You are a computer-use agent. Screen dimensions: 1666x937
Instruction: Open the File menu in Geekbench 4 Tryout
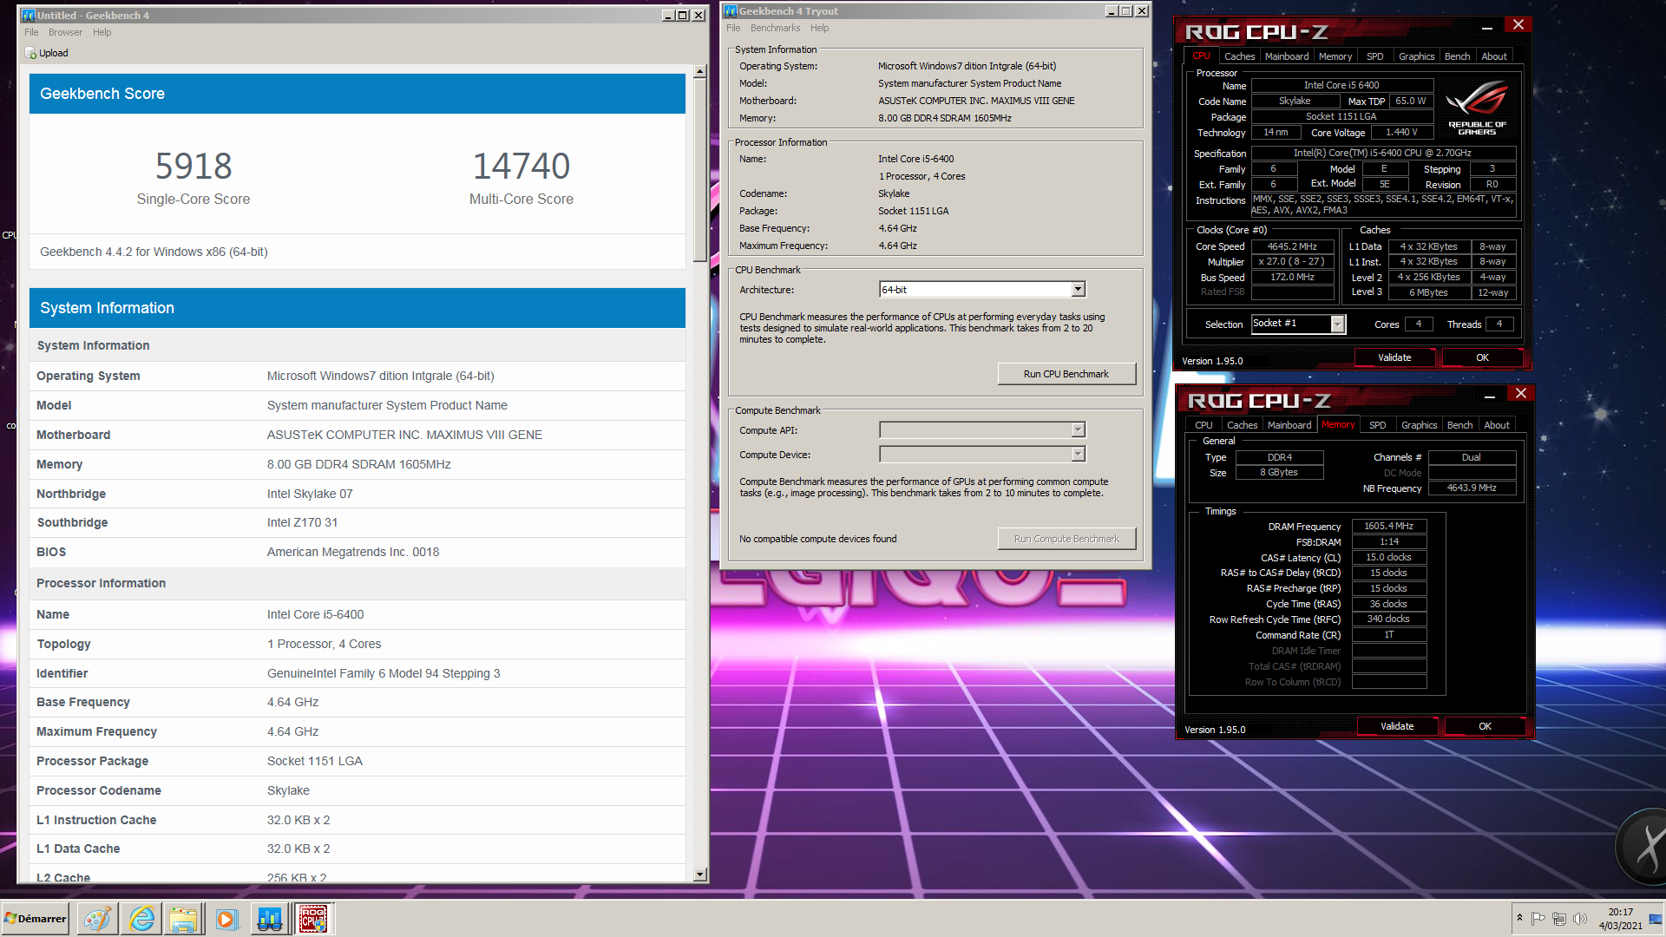(x=733, y=29)
